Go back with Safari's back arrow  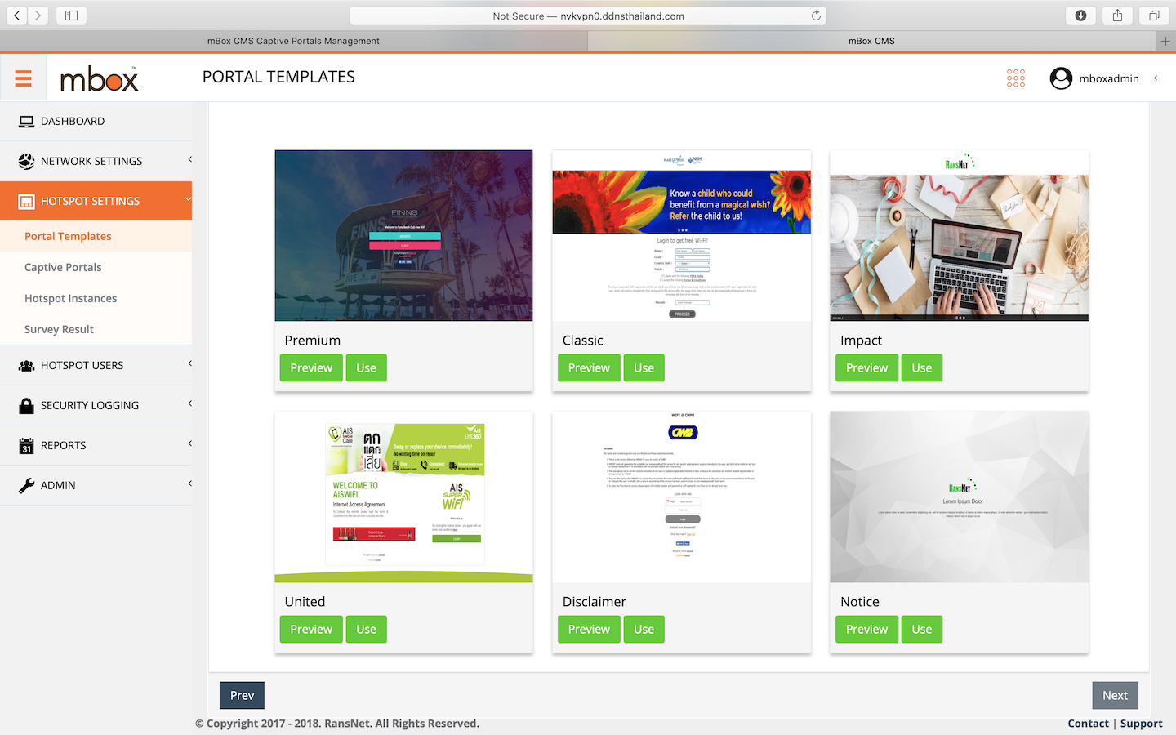coord(16,16)
